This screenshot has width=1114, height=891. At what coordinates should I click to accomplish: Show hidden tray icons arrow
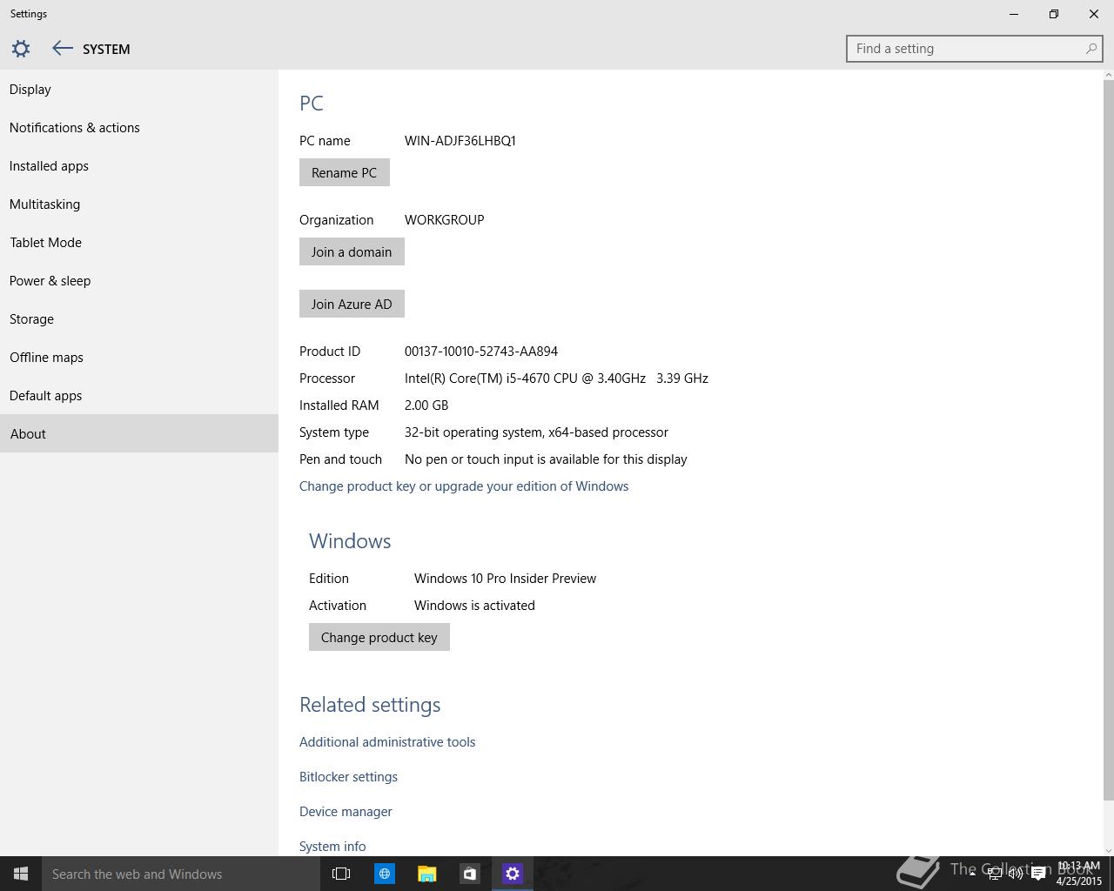(x=972, y=874)
